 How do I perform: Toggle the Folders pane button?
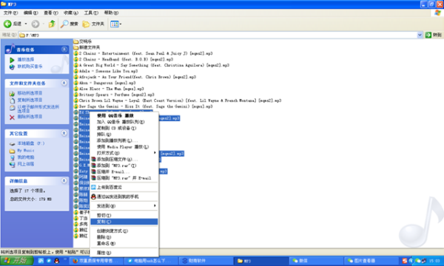pyautogui.click(x=93, y=24)
